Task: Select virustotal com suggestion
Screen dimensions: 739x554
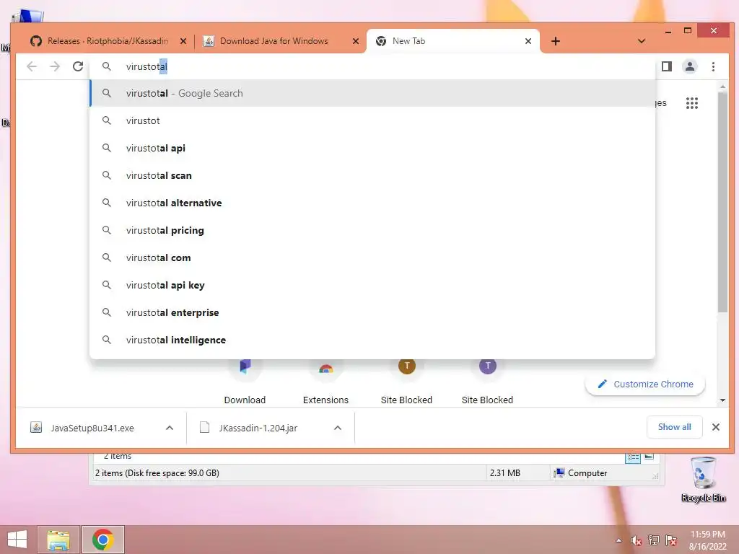Action: 372,258
